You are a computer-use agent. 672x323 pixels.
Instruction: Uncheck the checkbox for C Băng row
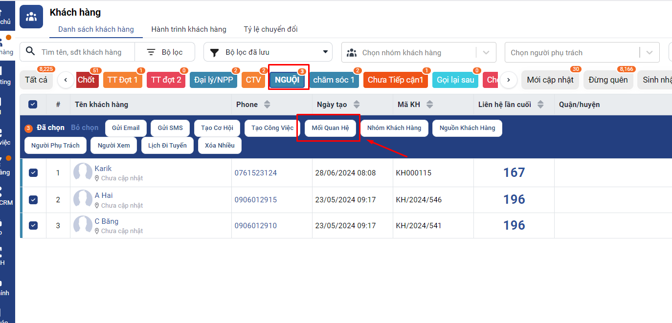33,225
